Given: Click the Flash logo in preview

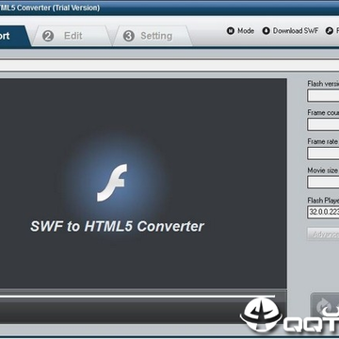Looking at the screenshot, I should pyautogui.click(x=112, y=183).
